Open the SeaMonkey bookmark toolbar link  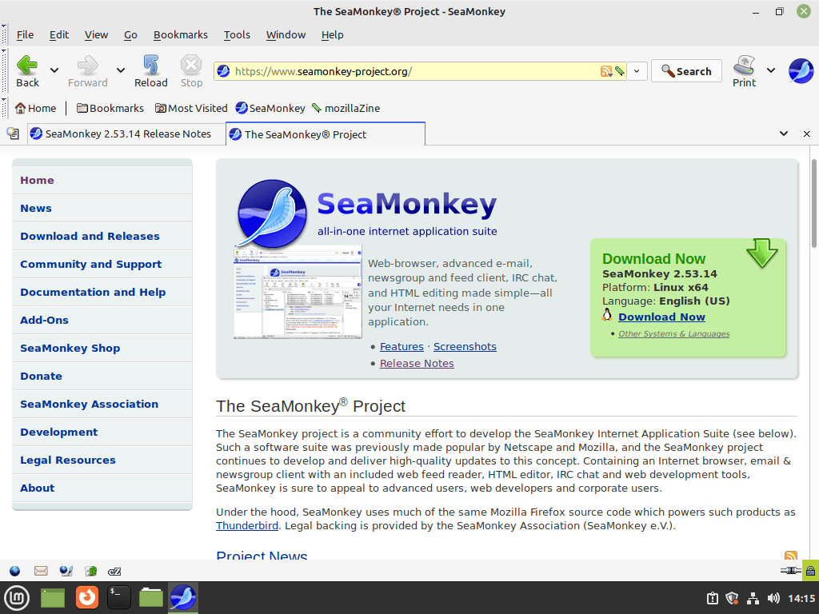[x=270, y=108]
